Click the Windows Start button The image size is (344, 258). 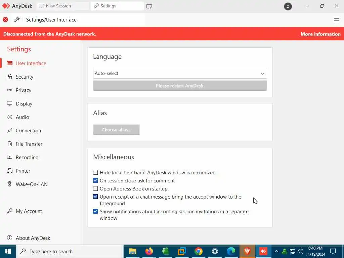tap(8, 251)
